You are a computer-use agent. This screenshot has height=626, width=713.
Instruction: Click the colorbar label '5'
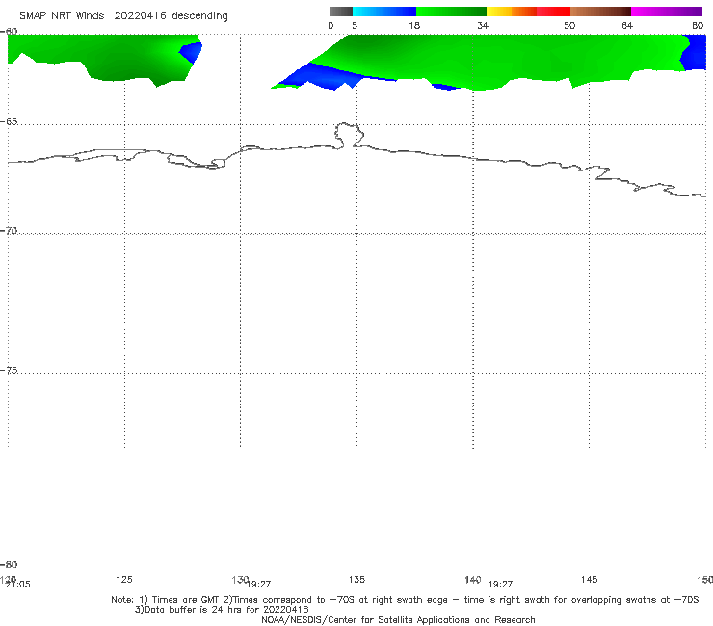[355, 26]
